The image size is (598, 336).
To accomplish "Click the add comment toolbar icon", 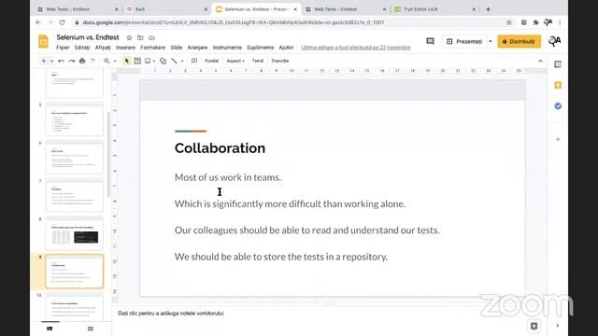I will click(194, 61).
